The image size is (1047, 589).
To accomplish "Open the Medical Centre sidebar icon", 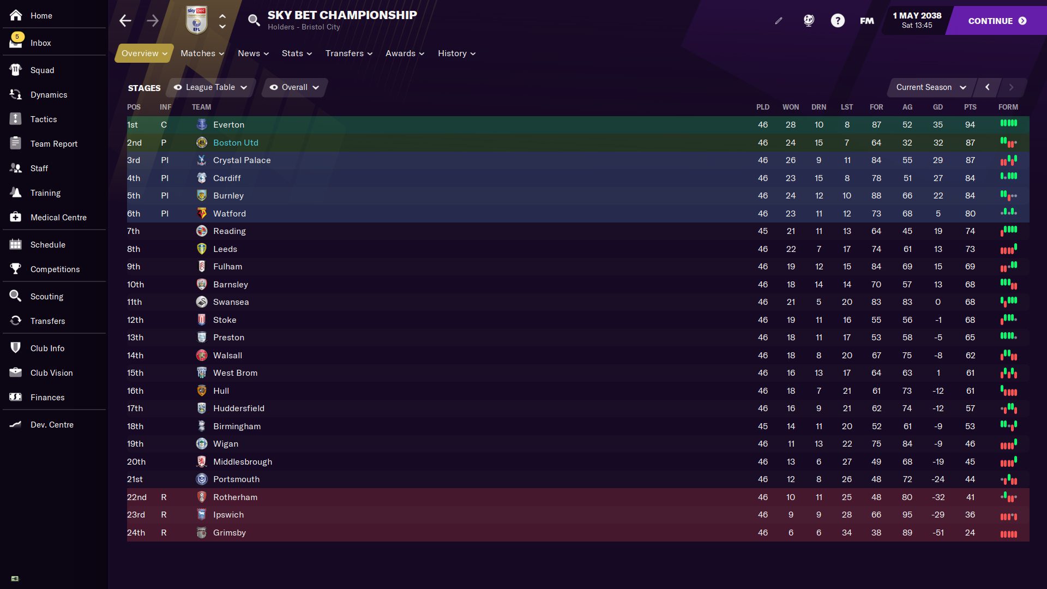I will pos(16,217).
